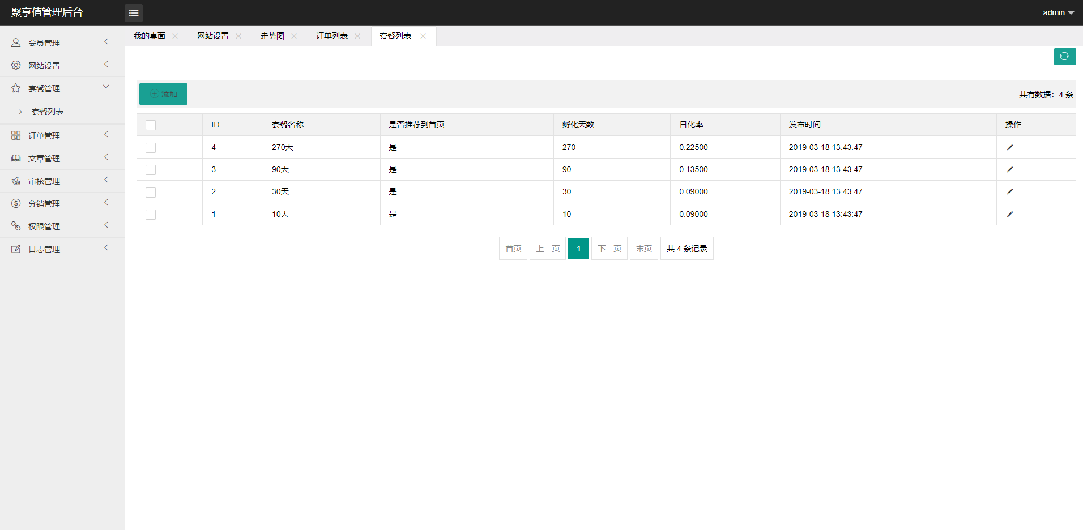Expand the 订单管理 sidebar menu
Viewport: 1083px width, 530px height.
(44, 136)
